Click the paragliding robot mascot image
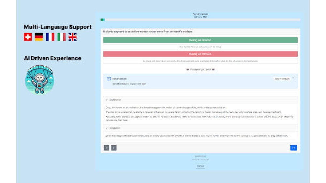Viewport: 326px width, 183px height. (39, 80)
